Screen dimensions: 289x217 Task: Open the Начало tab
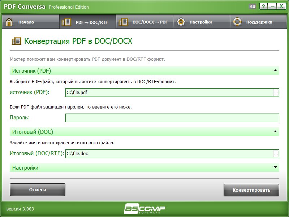click(x=31, y=22)
